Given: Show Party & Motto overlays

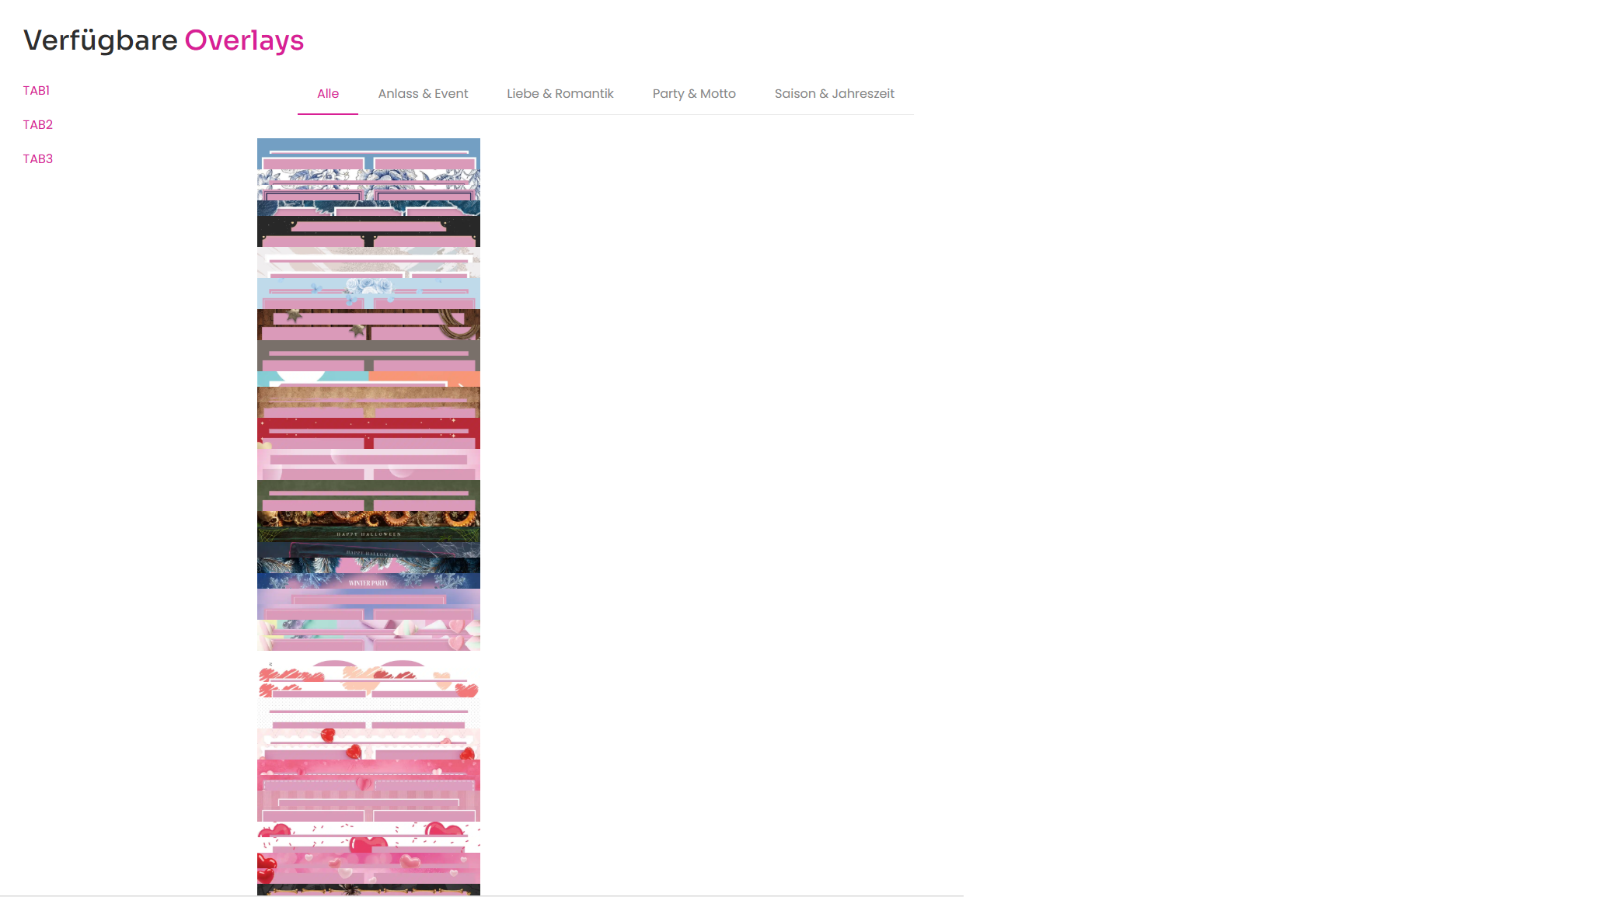Looking at the screenshot, I should (x=693, y=94).
